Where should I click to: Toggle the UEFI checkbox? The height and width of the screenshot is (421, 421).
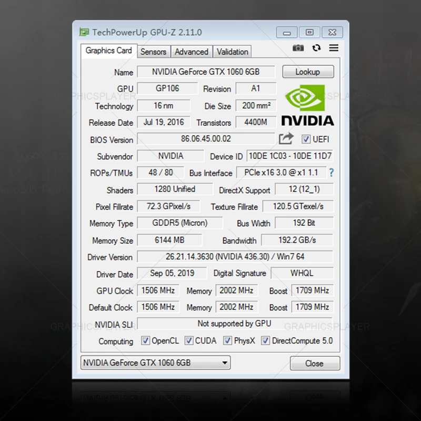click(306, 139)
